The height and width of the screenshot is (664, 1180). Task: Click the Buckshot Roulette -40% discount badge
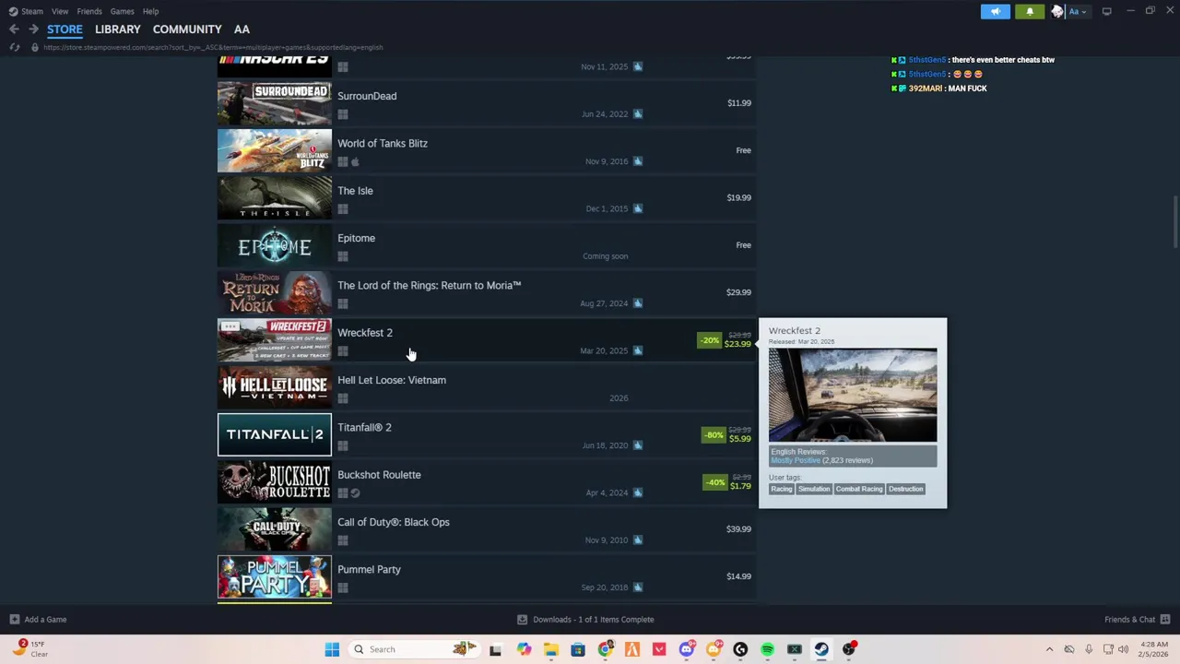714,482
